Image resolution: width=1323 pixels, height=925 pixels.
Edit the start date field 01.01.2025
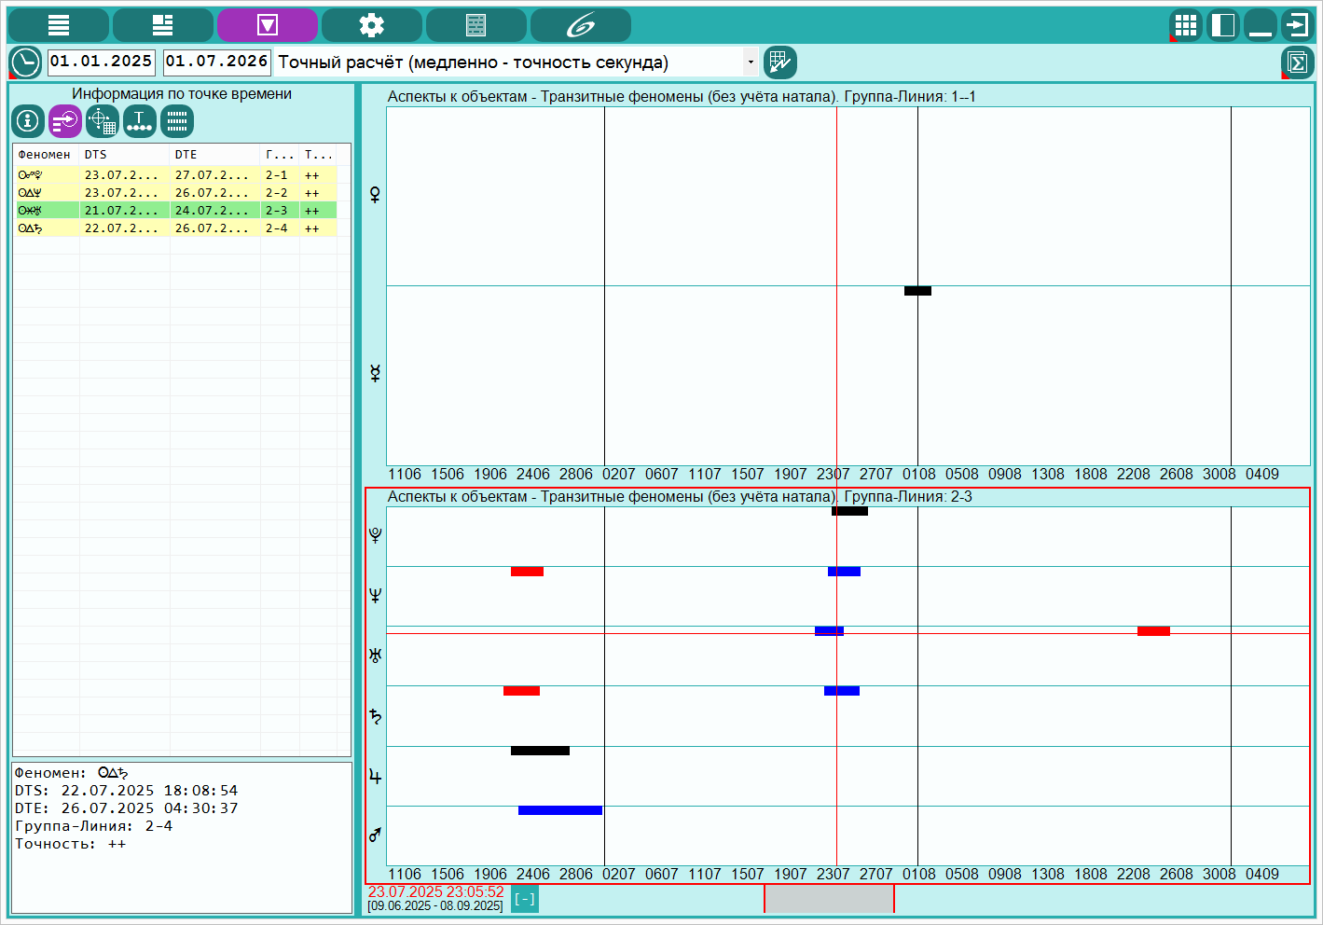coord(101,62)
